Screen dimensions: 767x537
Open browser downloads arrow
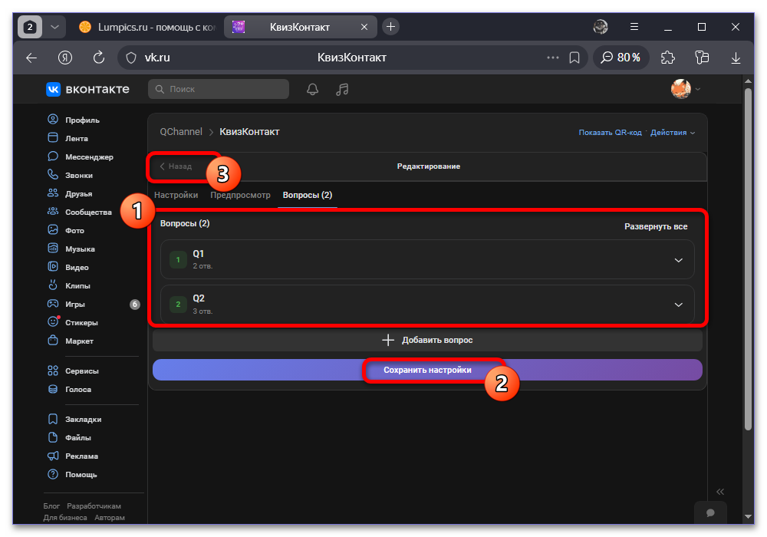[736, 58]
